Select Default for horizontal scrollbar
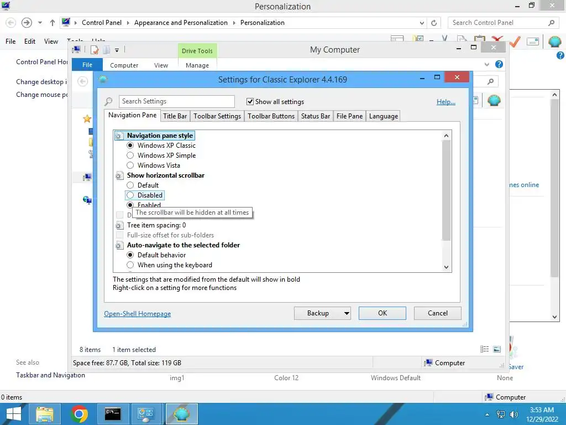Image resolution: width=566 pixels, height=425 pixels. pyautogui.click(x=130, y=185)
